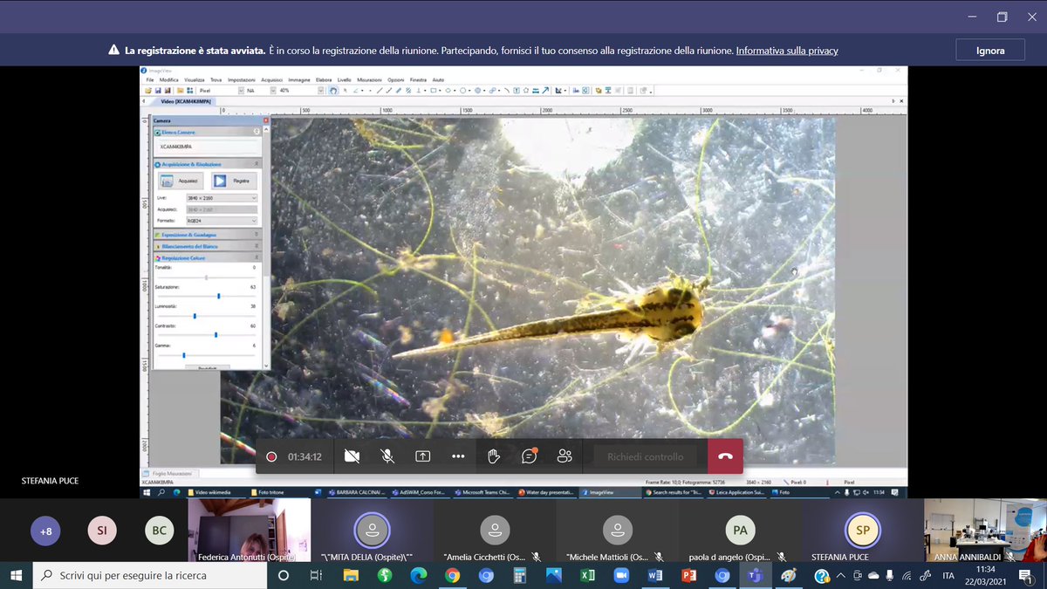Open the Misurazioni menu
Screen dimensions: 1047x589
[369, 79]
